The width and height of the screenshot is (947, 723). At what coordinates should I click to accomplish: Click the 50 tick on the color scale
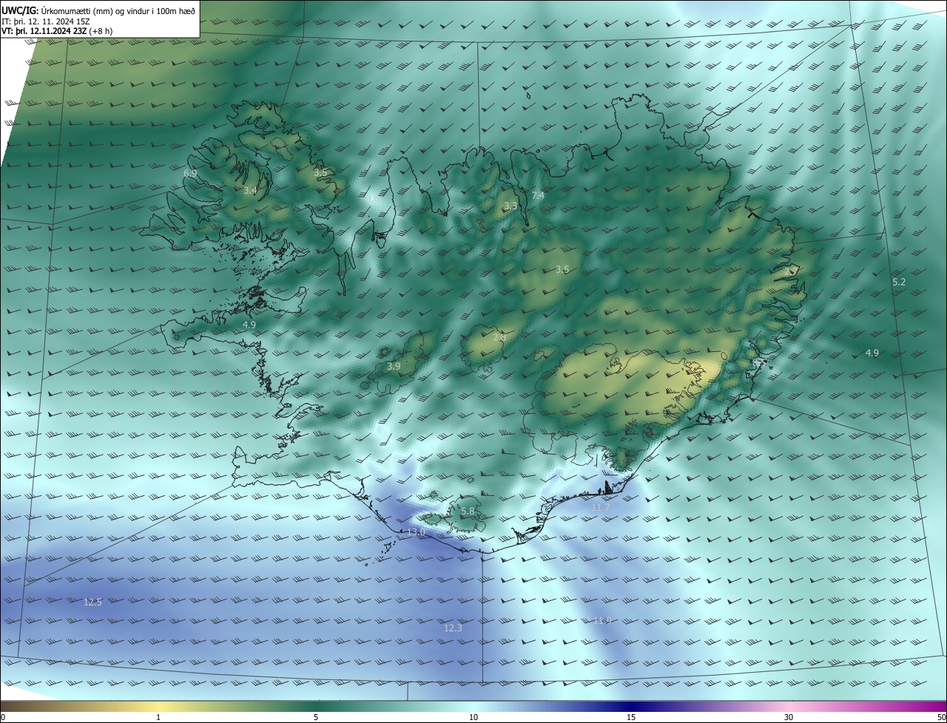pos(941,718)
